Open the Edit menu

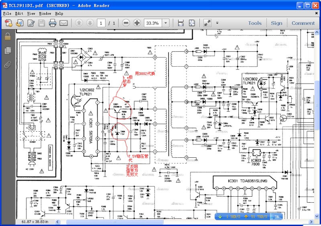19,14
